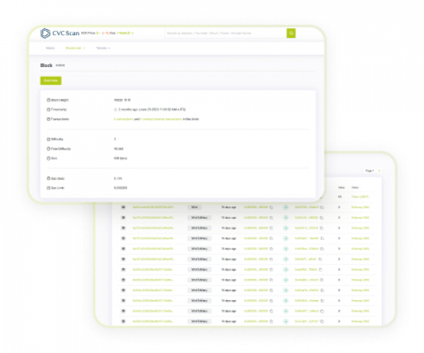Screen dimensions: 424x353
Task: Click the help icon beside Transactions
Action: [x=48, y=119]
